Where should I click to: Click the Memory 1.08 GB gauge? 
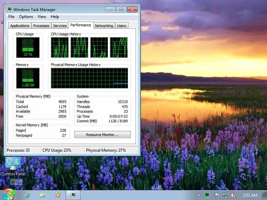coord(28,78)
